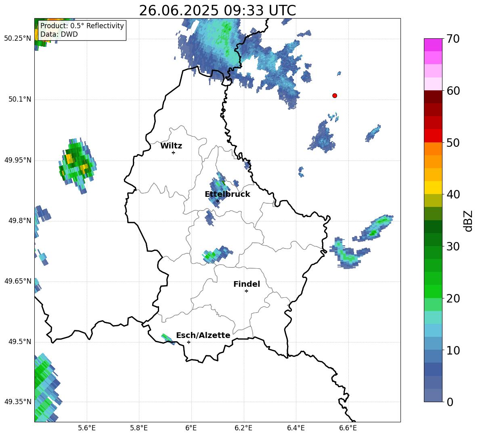Click the 40 tick on the colorbar

click(453, 194)
